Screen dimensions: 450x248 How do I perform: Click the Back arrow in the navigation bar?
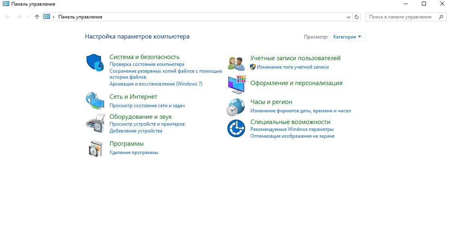pos(8,17)
